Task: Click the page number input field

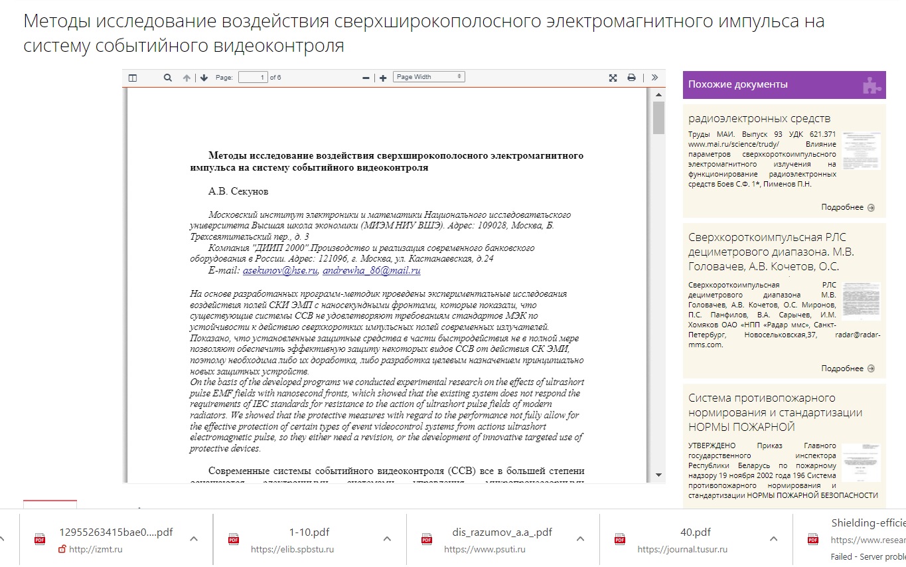Action: (253, 77)
